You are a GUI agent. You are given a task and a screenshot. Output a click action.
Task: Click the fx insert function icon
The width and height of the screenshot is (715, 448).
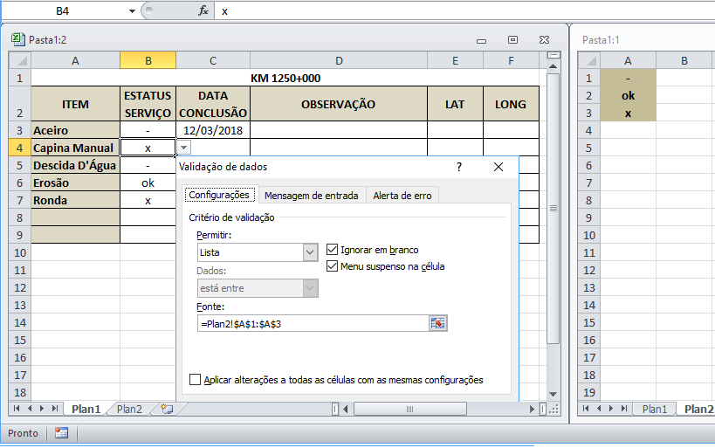click(203, 10)
